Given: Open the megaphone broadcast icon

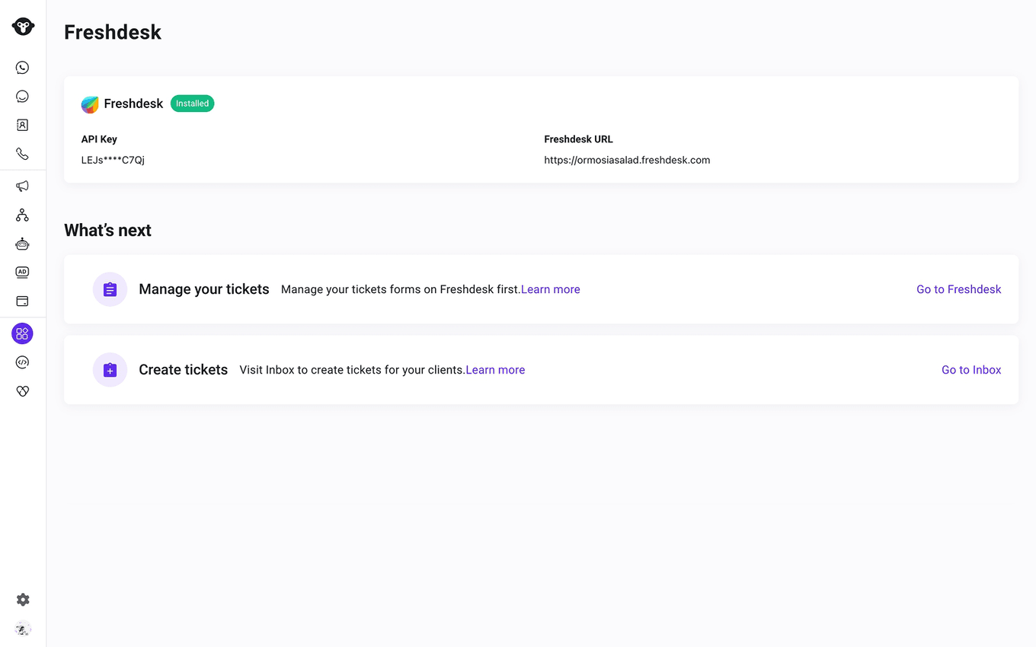Looking at the screenshot, I should coord(22,186).
